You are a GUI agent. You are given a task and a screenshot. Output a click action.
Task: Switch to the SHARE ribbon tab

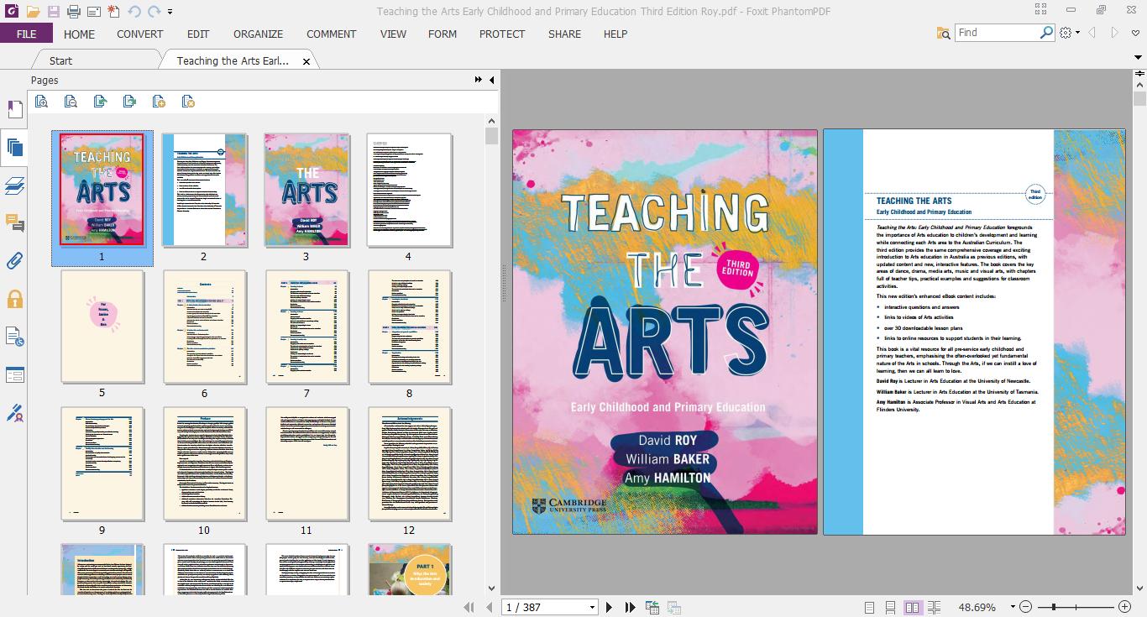(x=564, y=34)
